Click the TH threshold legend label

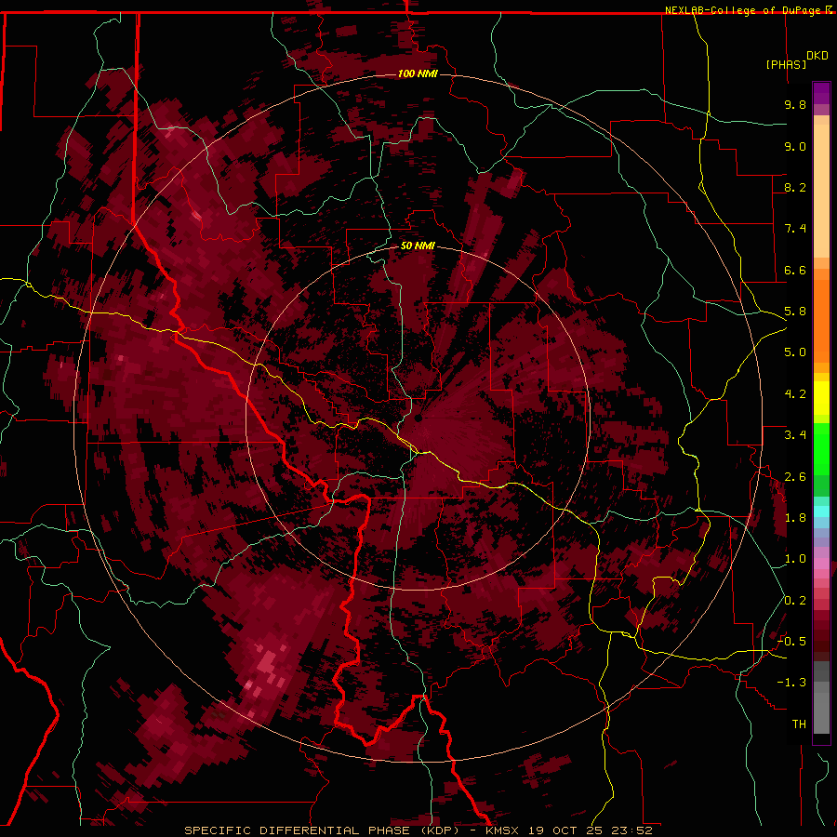(799, 724)
